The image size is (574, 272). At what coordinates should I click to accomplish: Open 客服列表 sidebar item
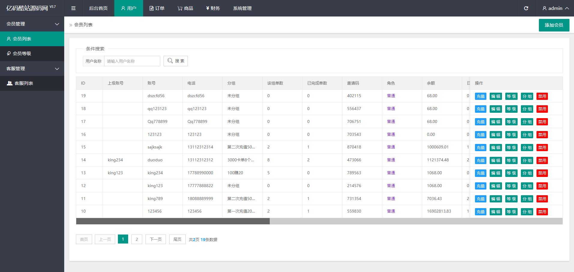click(x=32, y=83)
